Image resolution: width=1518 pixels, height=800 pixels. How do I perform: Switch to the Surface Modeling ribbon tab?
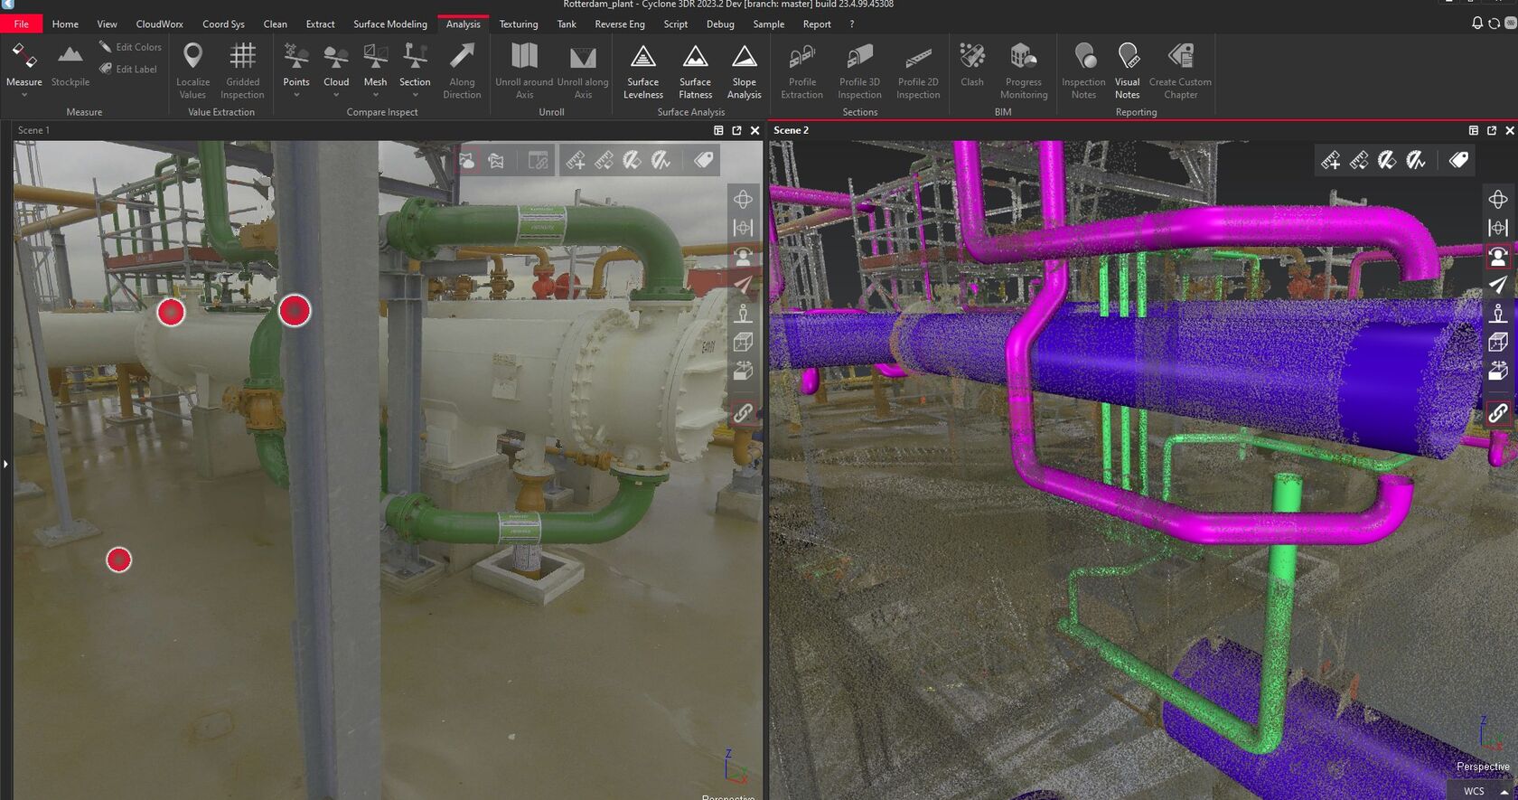click(389, 24)
